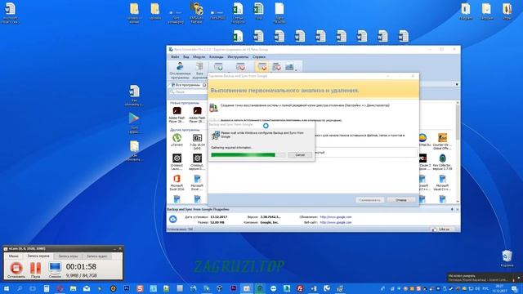The width and height of the screenshot is (523, 294).
Task: Open the Веб-сайт google.com link
Action: 336,222
